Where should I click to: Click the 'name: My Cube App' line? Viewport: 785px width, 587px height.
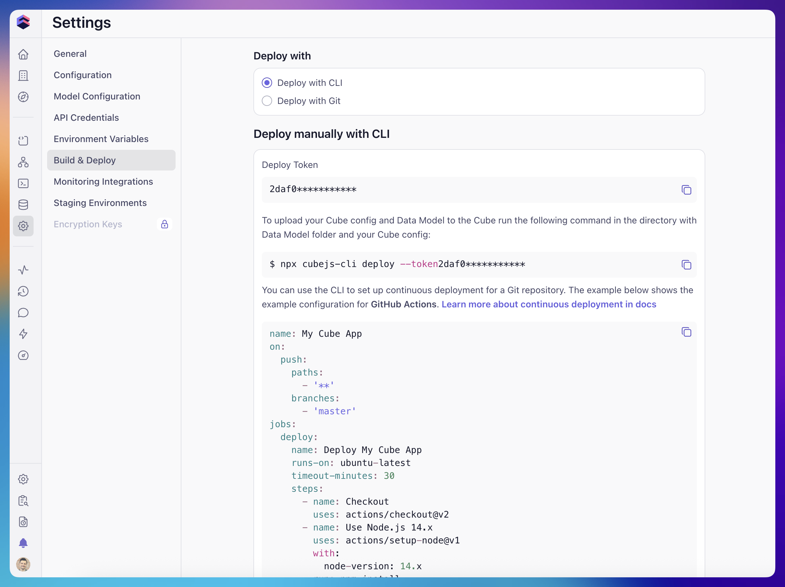click(315, 334)
